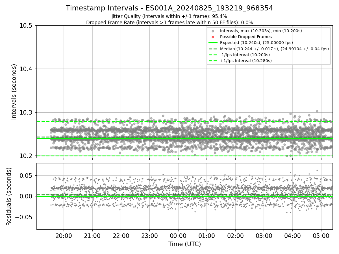Click legend entry -1/fps Interval 10.200s
339x254 pixels.
[245, 55]
